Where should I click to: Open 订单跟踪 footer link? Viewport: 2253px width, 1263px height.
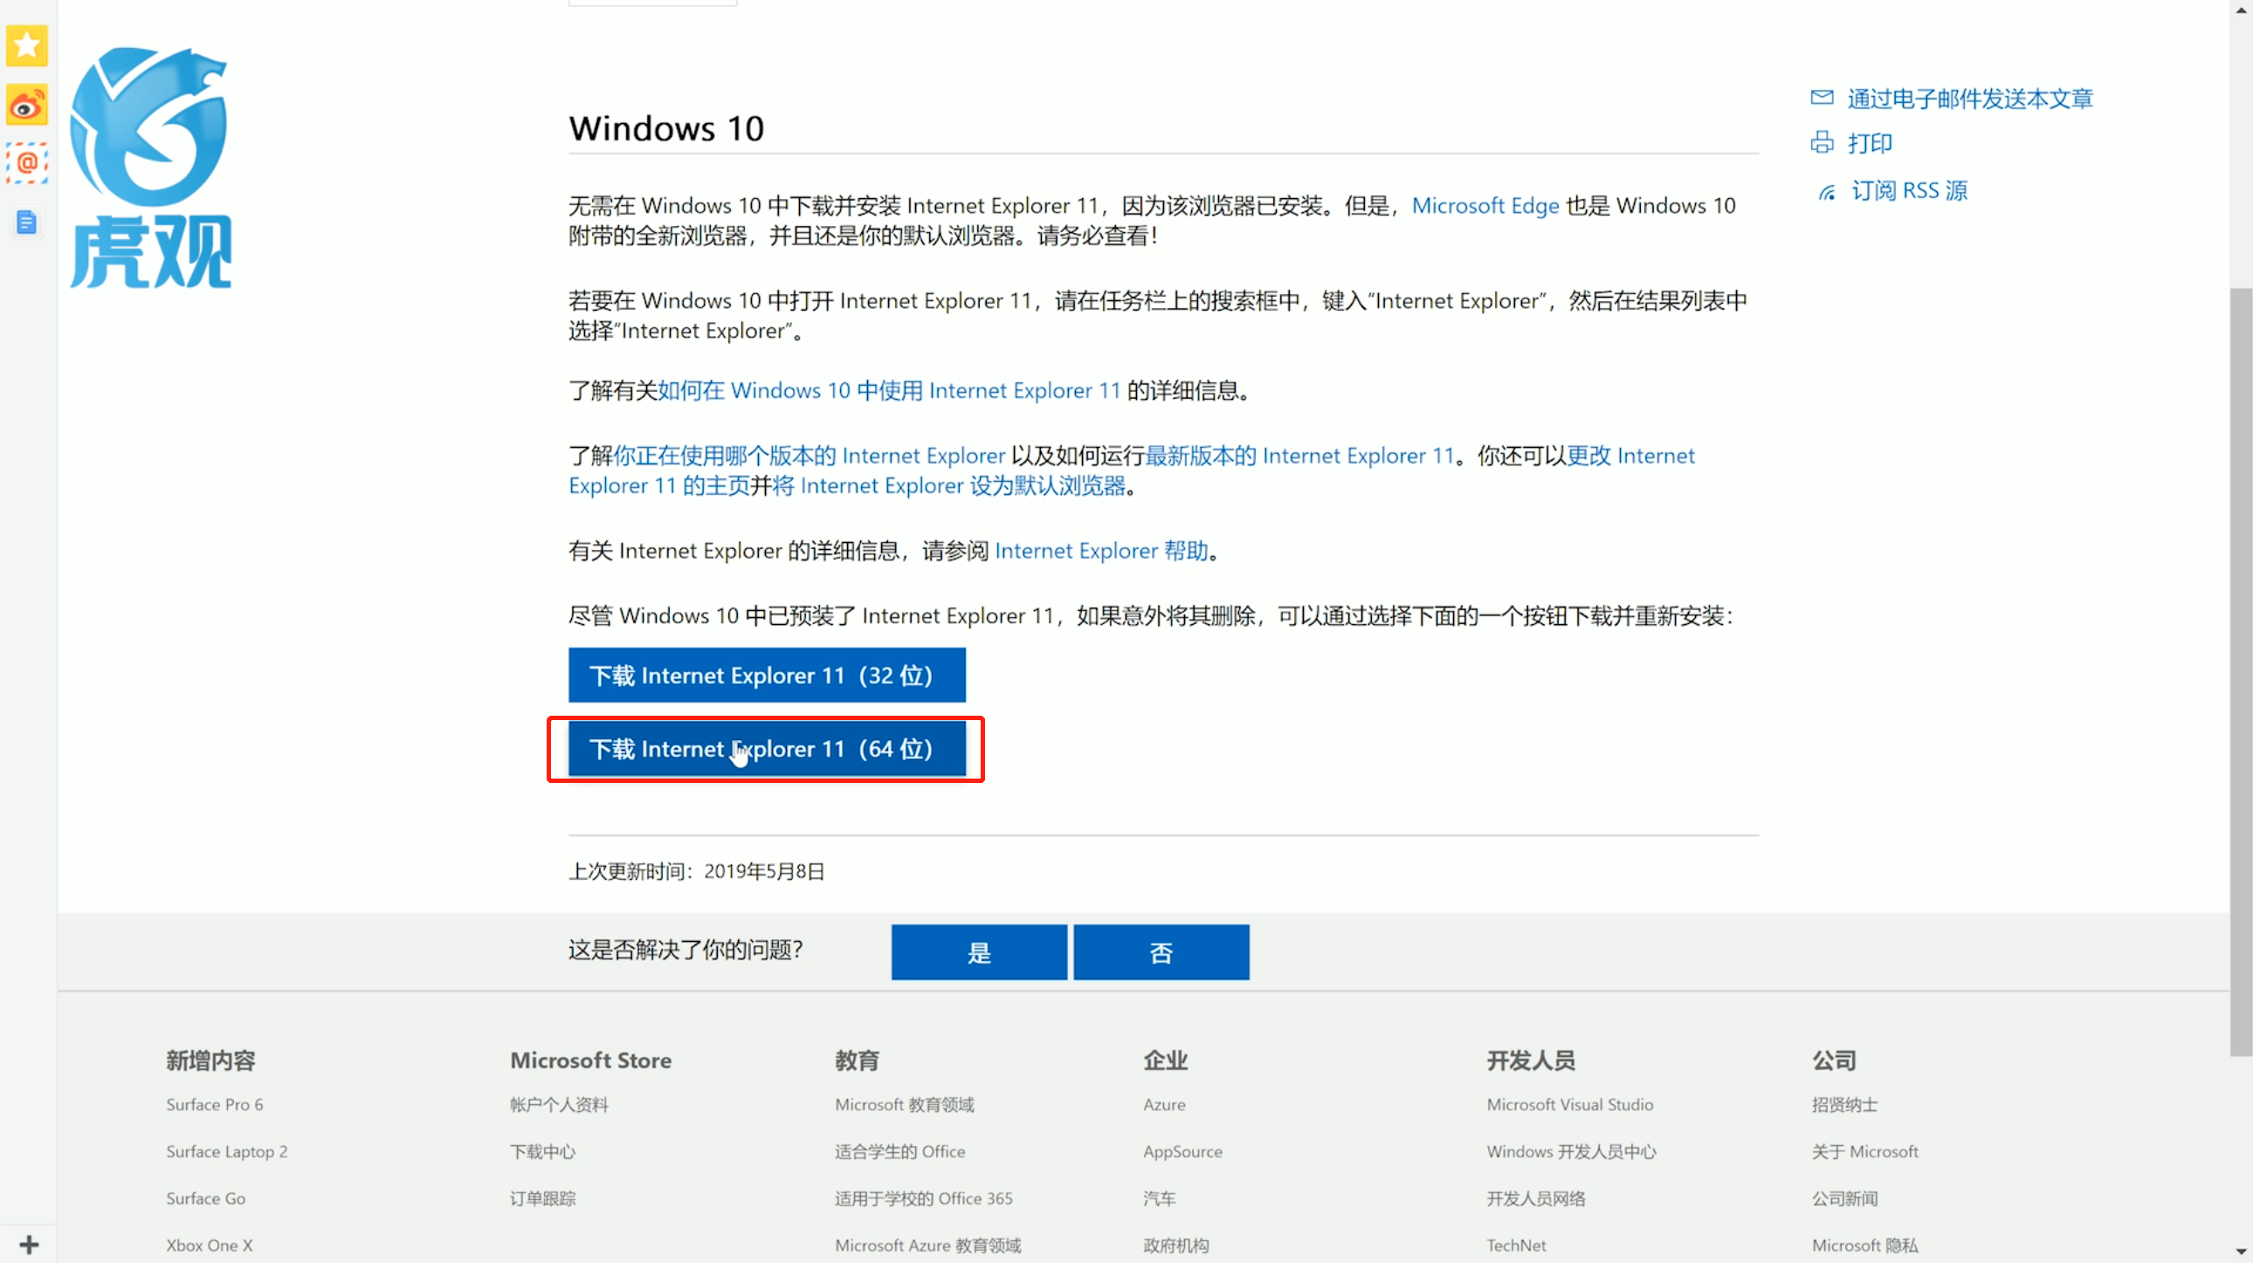point(542,1198)
